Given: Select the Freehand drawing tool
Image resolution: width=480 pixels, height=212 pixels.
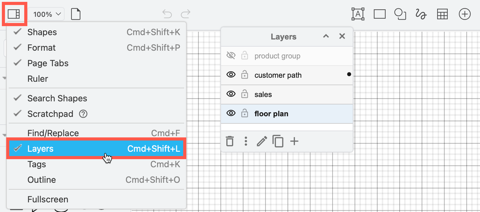Looking at the screenshot, I should (421, 14).
